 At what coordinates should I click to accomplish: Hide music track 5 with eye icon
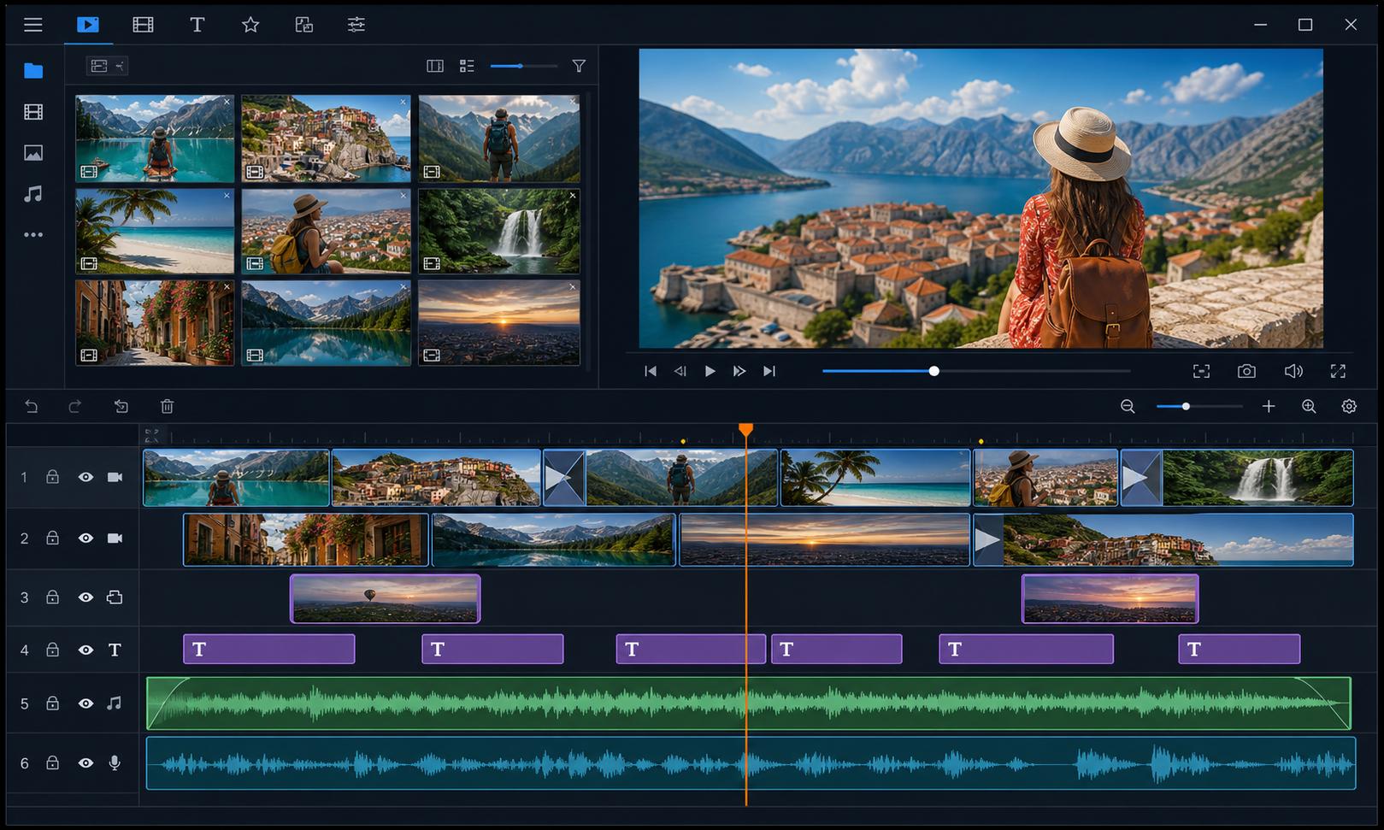tap(85, 703)
